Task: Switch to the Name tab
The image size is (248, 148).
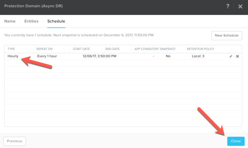Action: [10, 21]
